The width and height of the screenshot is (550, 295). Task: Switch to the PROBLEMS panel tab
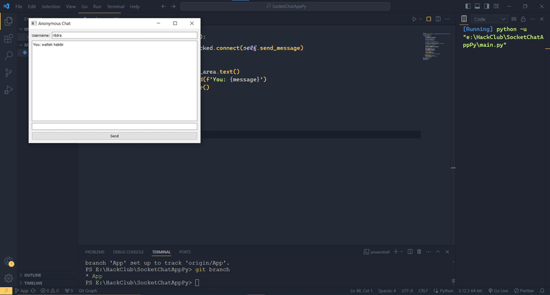point(95,252)
